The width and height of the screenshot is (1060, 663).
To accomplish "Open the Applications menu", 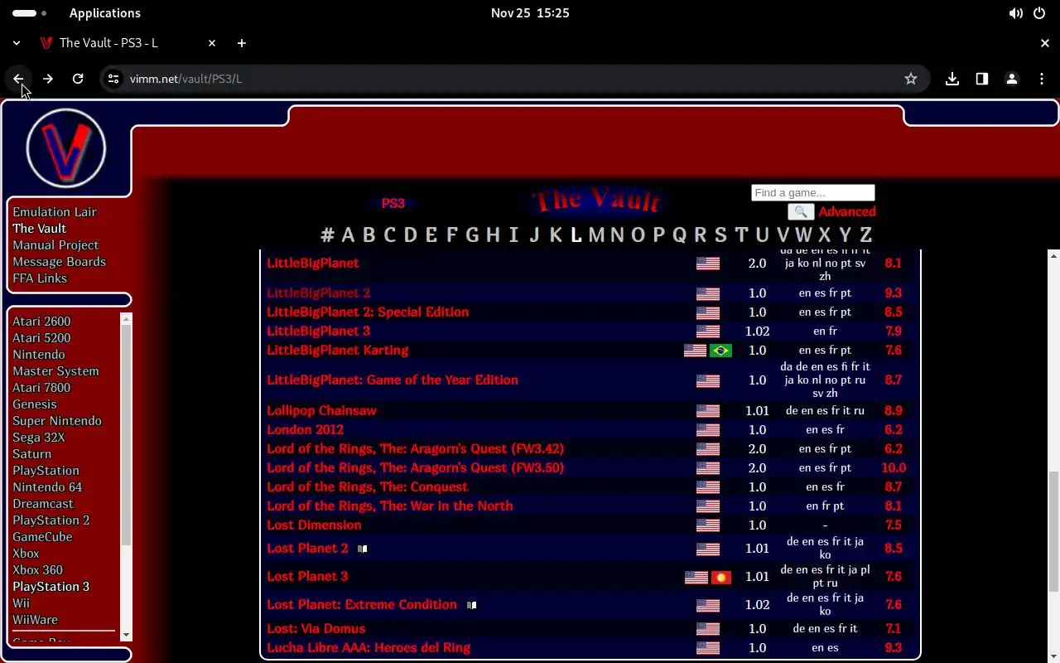I will coord(105,13).
